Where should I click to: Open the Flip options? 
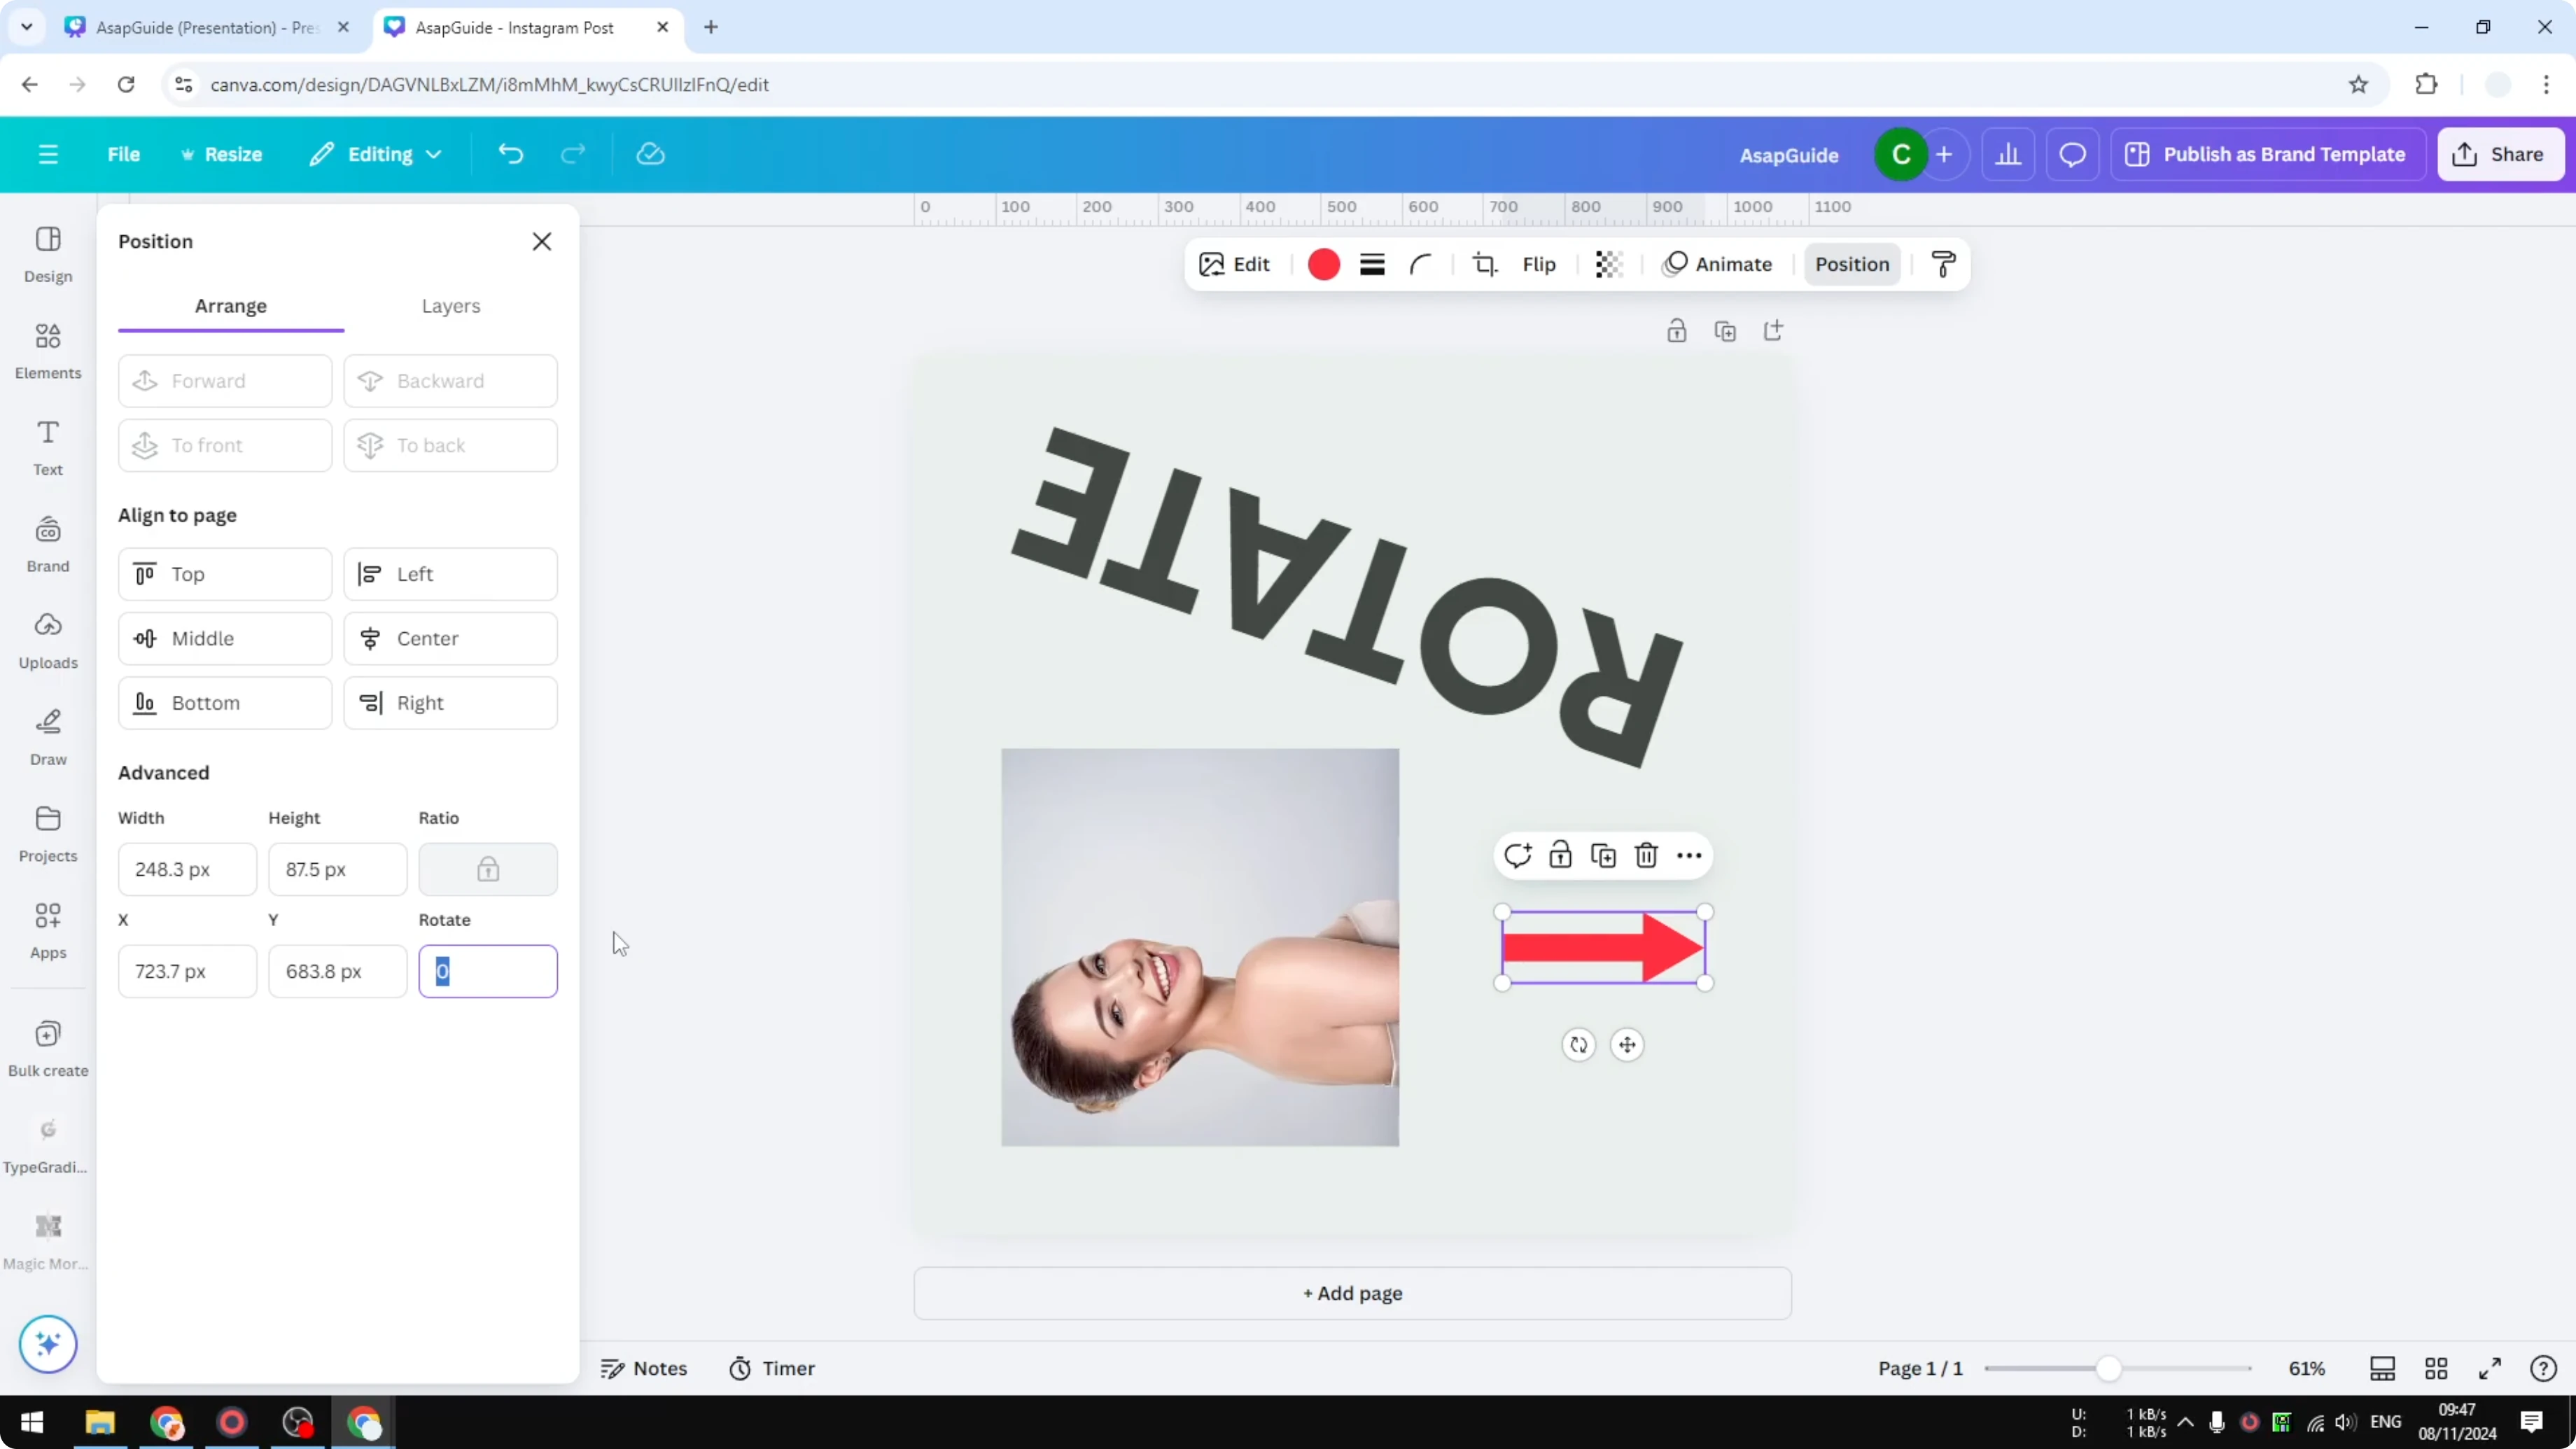1538,264
